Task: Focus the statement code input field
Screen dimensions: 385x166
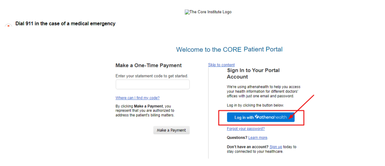Action: click(x=153, y=85)
